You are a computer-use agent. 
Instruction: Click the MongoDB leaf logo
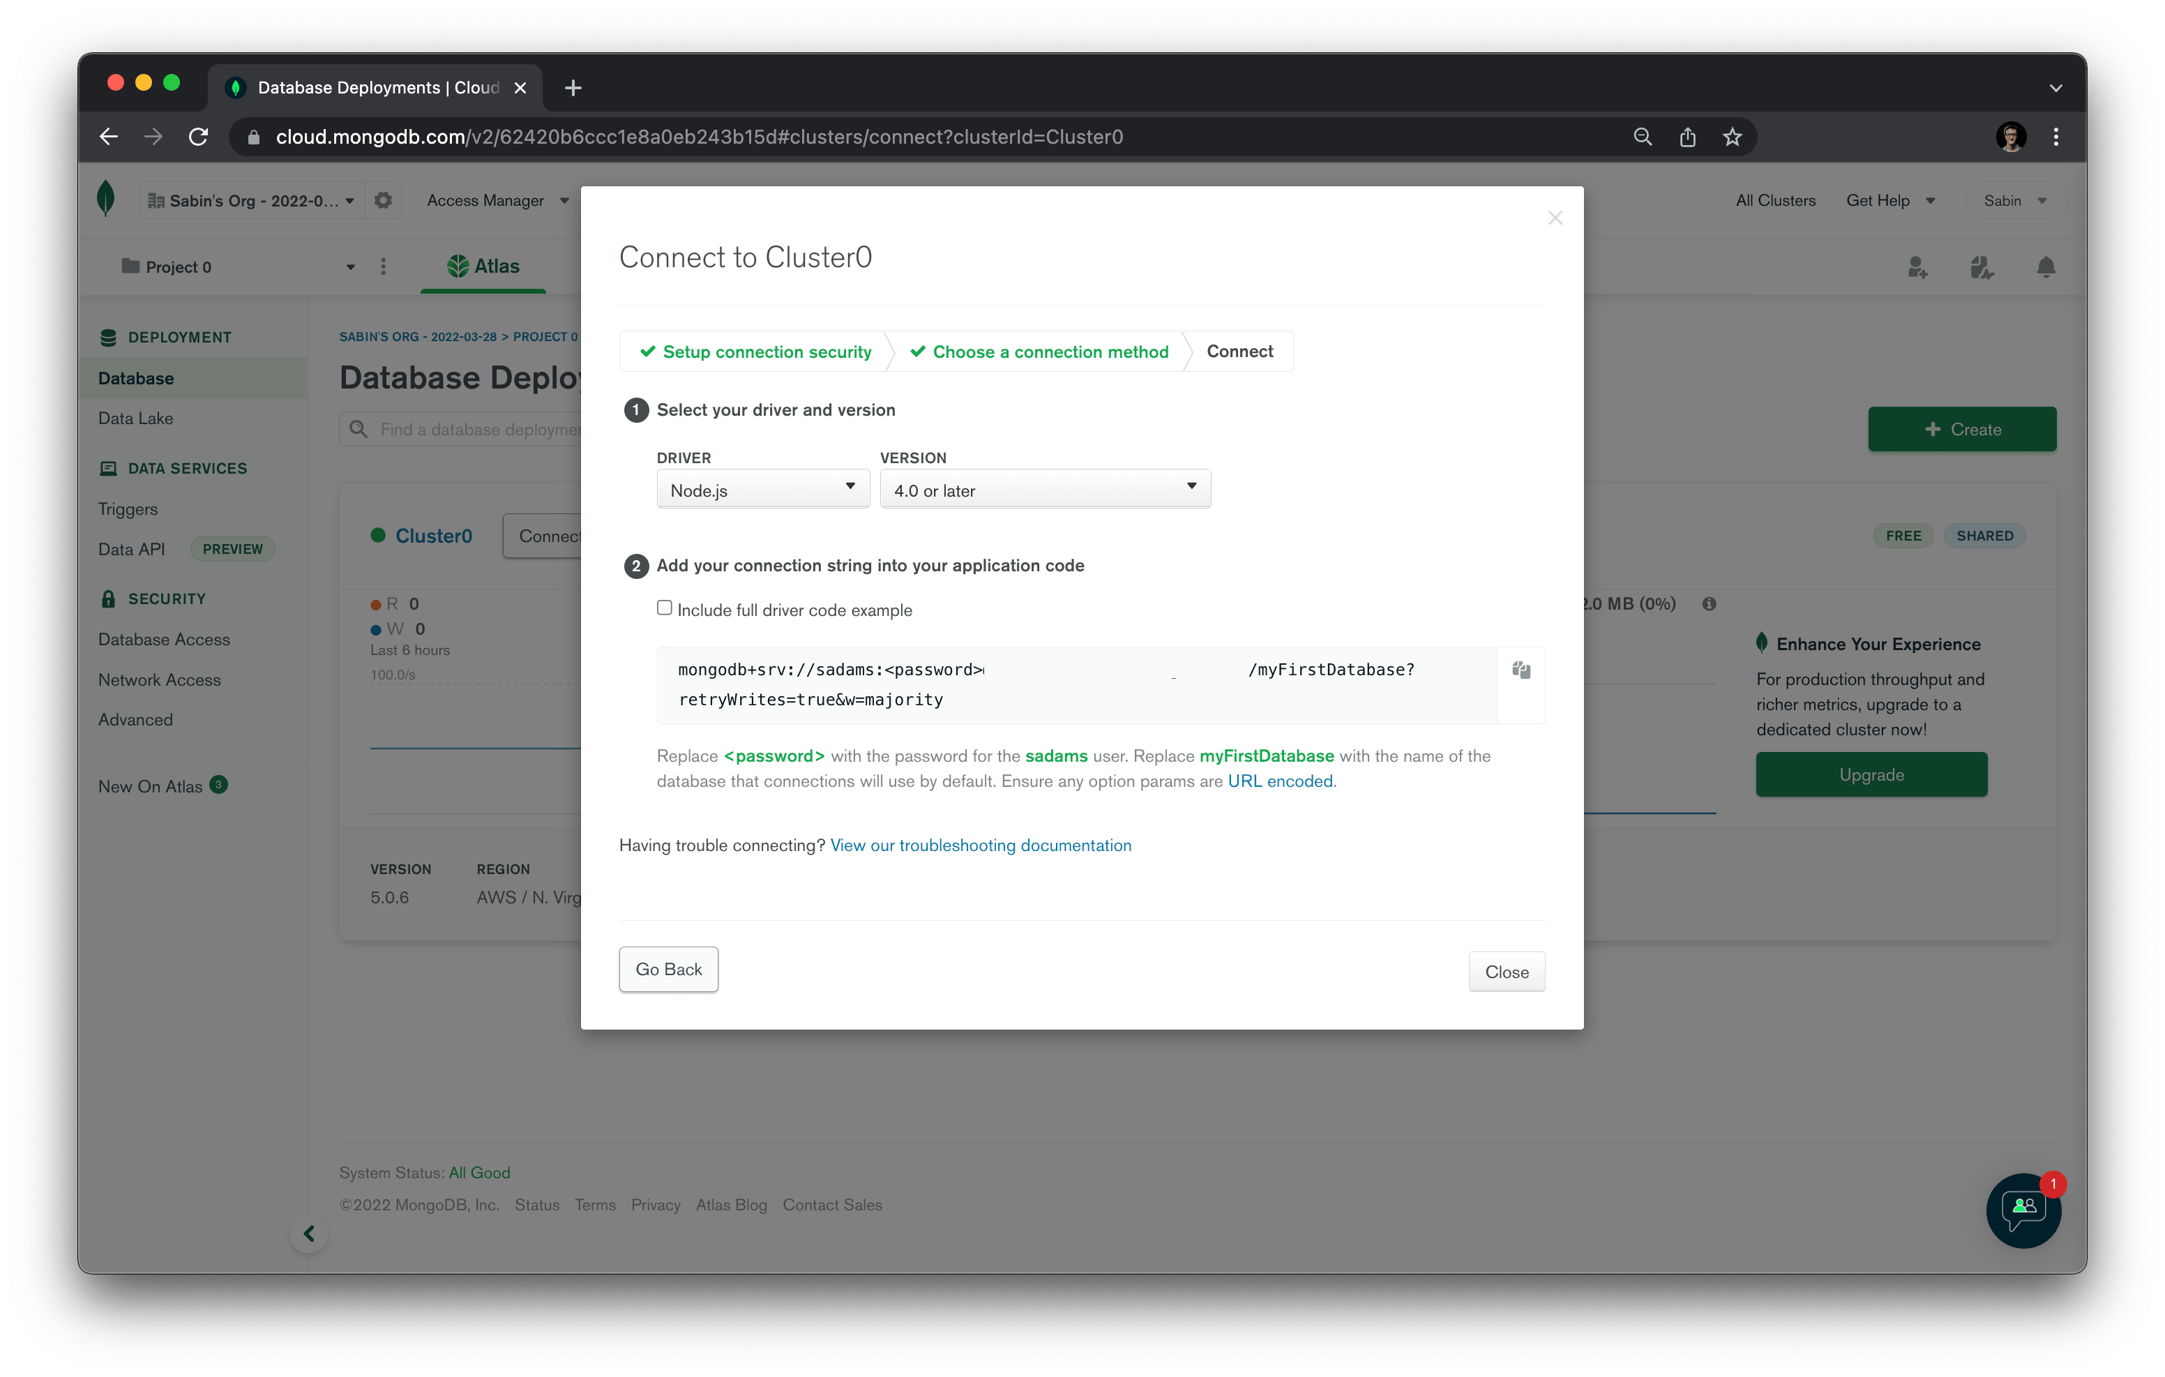(105, 199)
